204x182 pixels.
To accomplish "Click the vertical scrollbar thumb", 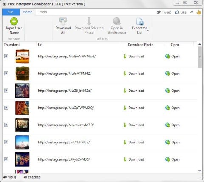I will pyautogui.click(x=200, y=57).
